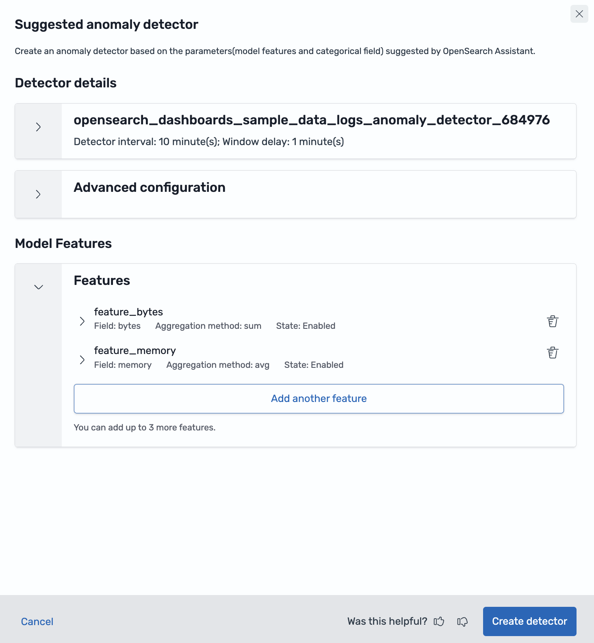
Task: Expand feature_bytes details arrow
Action: pos(82,321)
